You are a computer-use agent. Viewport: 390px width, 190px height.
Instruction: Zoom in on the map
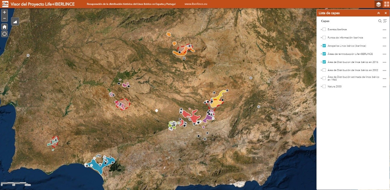pos(4,13)
